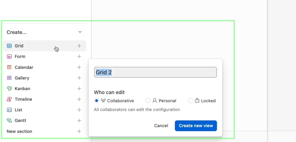This screenshot has height=142, width=296.
Task: Click the Create new view button
Action: 196,126
